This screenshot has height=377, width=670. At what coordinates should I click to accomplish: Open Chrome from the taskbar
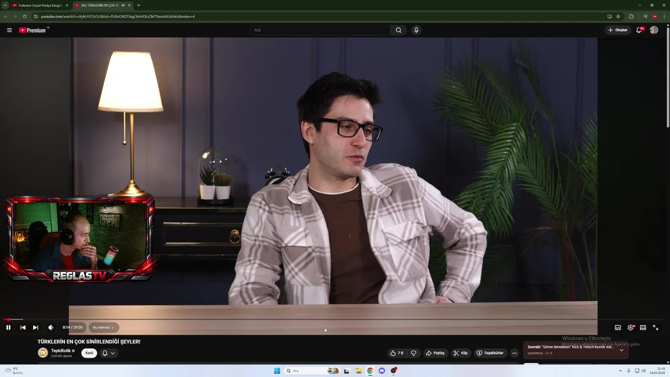tap(370, 371)
